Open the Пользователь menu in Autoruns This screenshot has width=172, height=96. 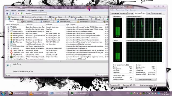[32, 11]
